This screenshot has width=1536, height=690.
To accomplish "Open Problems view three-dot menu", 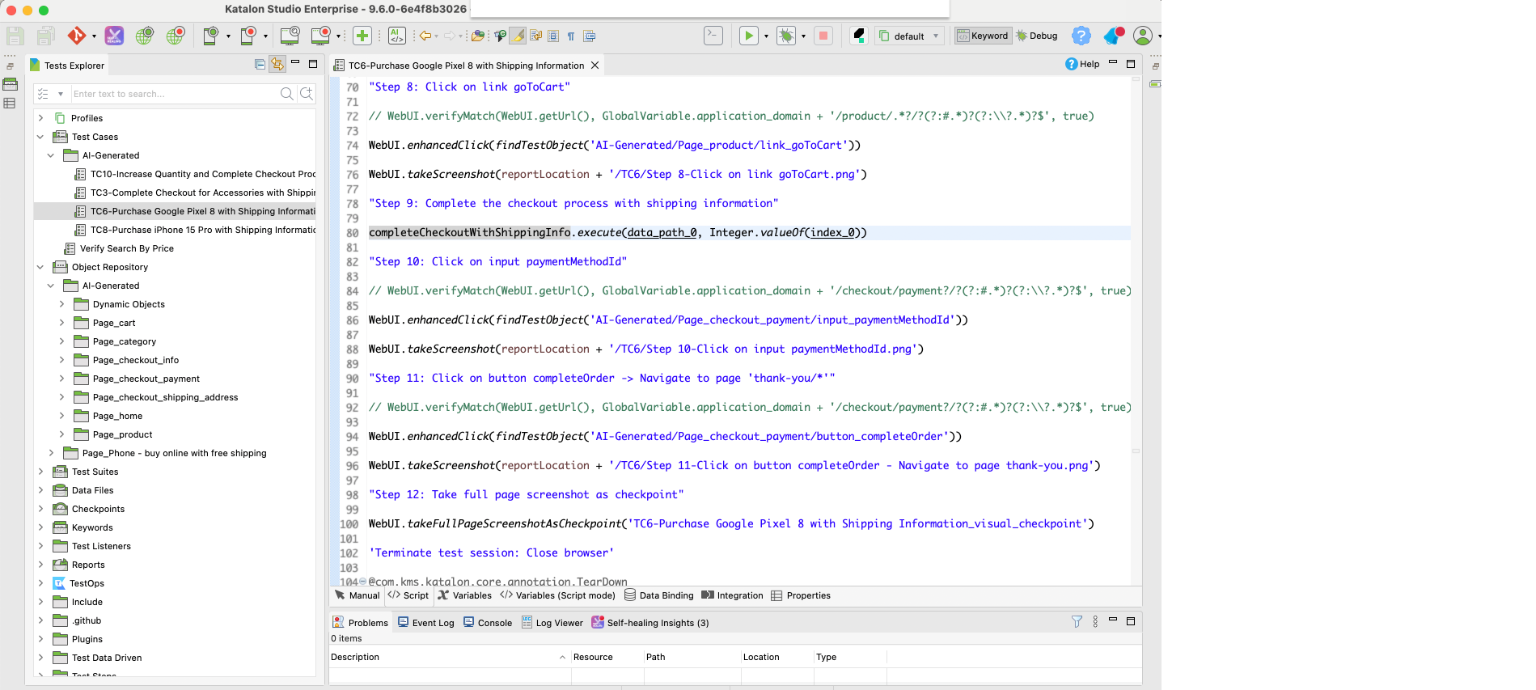I will tap(1095, 621).
